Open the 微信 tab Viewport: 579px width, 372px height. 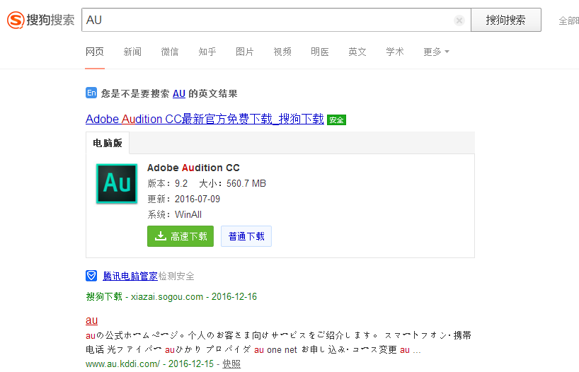170,52
